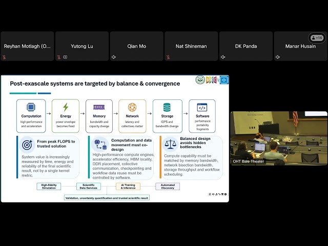Click the slide title 'Post-exascale systems are targeted'
The height and width of the screenshot is (246, 328).
click(95, 84)
